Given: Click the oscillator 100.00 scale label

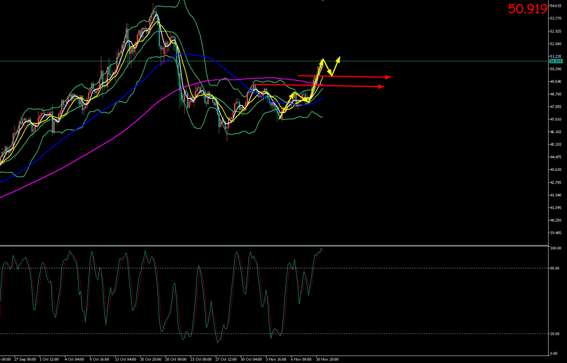Looking at the screenshot, I should click(556, 248).
